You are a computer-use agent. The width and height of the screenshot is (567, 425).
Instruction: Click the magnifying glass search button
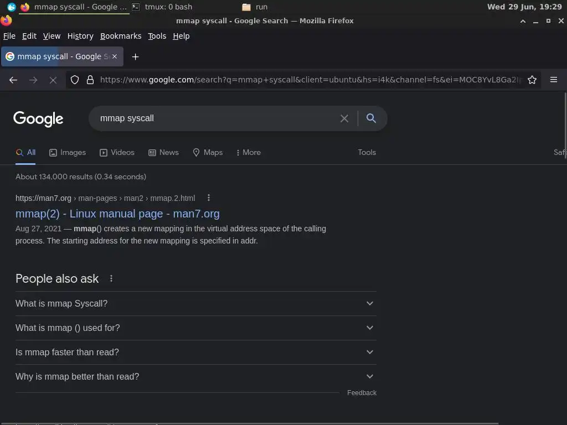click(371, 118)
